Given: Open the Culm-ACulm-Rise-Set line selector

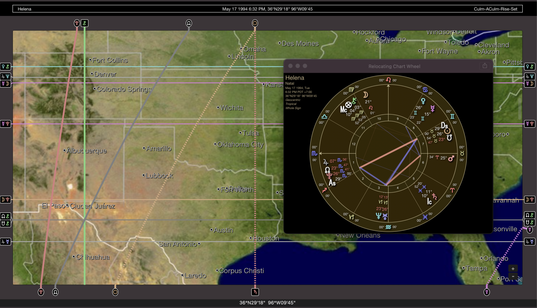Looking at the screenshot, I should (496, 9).
